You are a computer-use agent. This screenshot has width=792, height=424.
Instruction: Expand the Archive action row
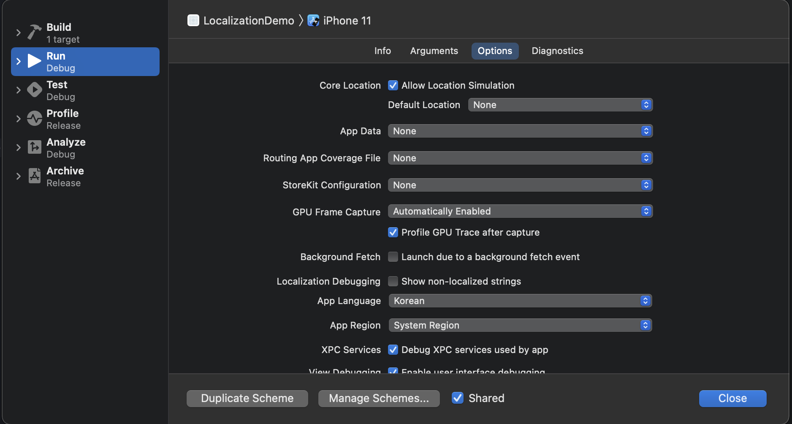pos(18,176)
